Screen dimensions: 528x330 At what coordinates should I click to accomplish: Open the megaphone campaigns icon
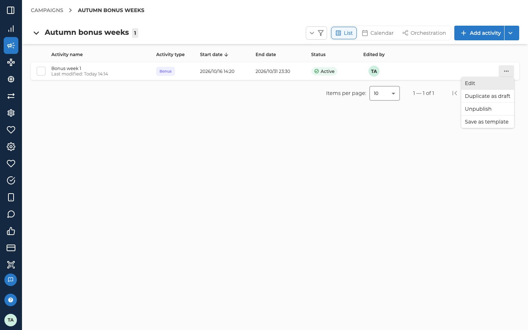tap(11, 45)
